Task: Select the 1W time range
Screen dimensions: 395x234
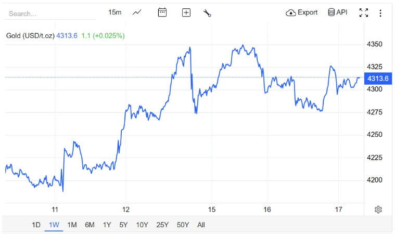Action: (x=54, y=225)
